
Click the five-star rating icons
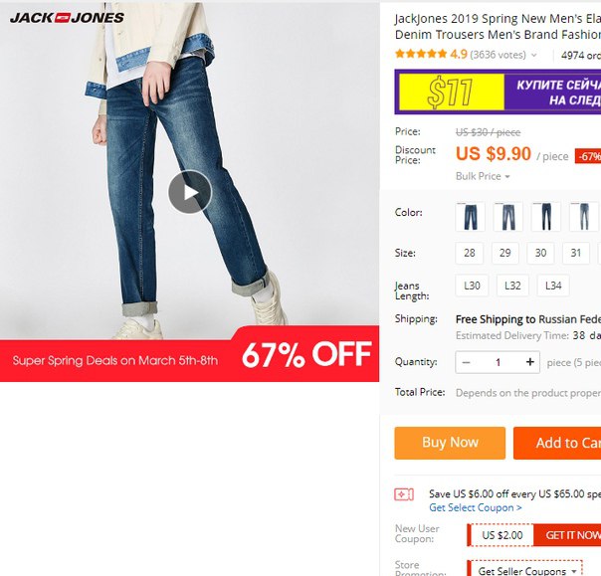(421, 54)
